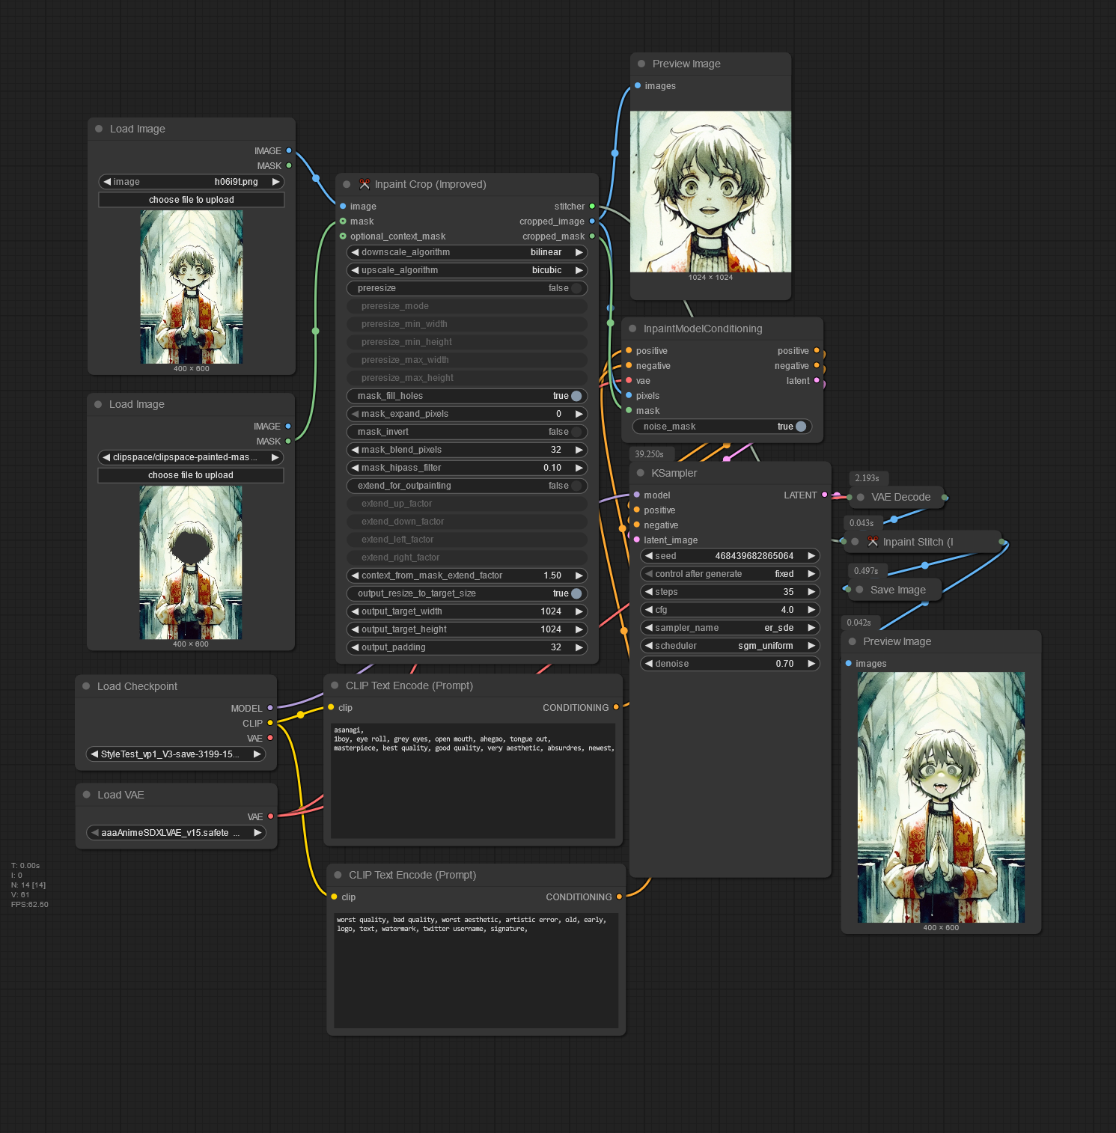Toggle output_resize_to_target_size off

coord(576,593)
